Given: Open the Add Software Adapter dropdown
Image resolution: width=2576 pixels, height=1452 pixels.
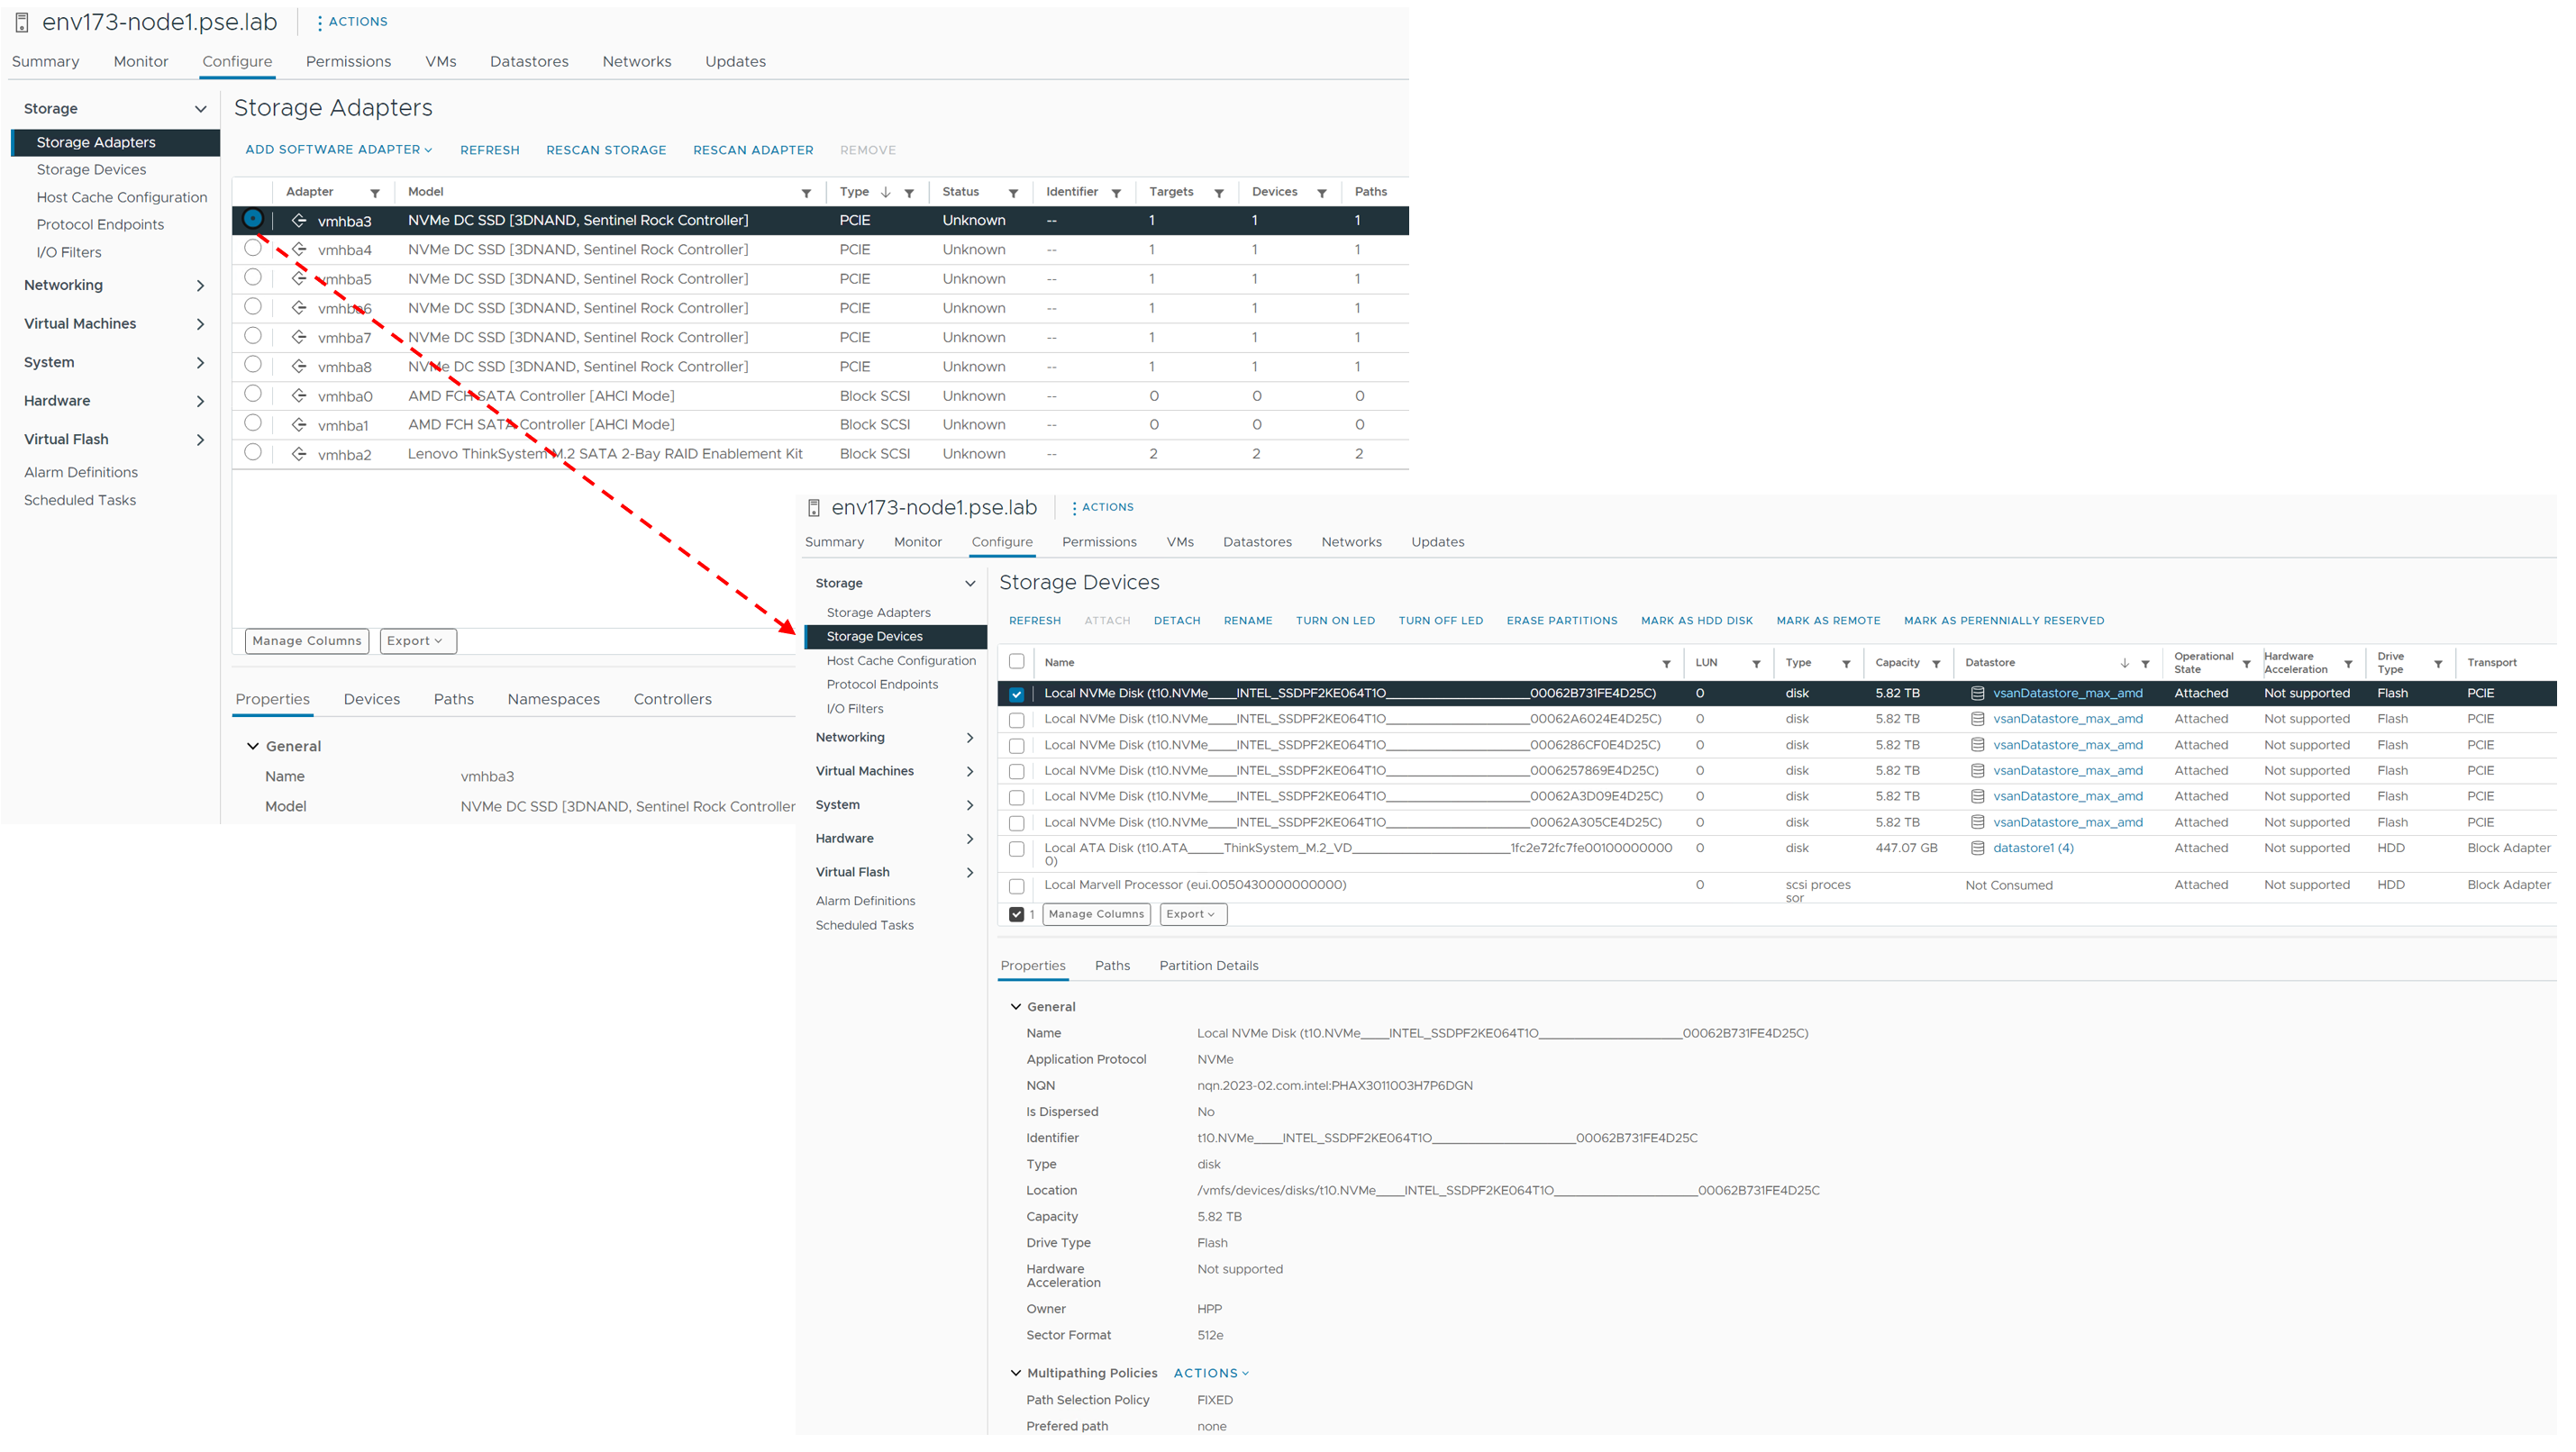Looking at the screenshot, I should (x=338, y=150).
